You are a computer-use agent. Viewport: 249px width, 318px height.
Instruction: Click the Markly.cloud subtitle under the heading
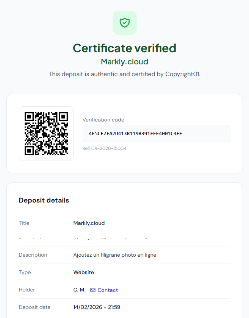pos(124,62)
